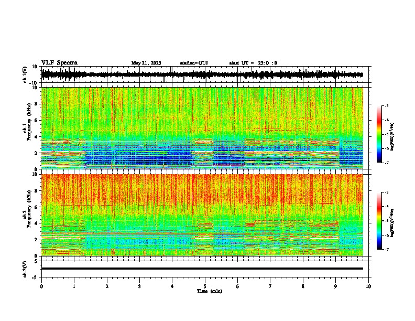Viewport: 415px width, 321px height.
Task: Click the ch.1 spectrogram panel
Action: [x=202, y=128]
